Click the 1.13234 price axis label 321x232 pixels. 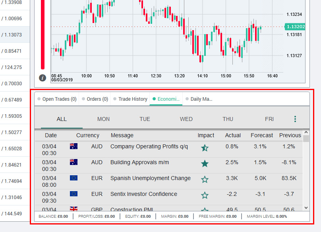pyautogui.click(x=294, y=14)
